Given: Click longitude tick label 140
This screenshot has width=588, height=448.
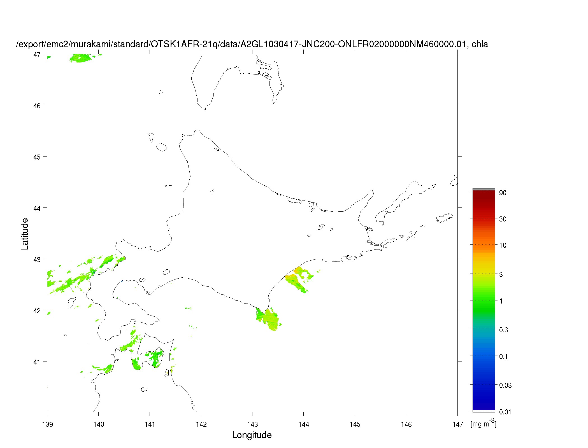Looking at the screenshot, I should (99, 424).
